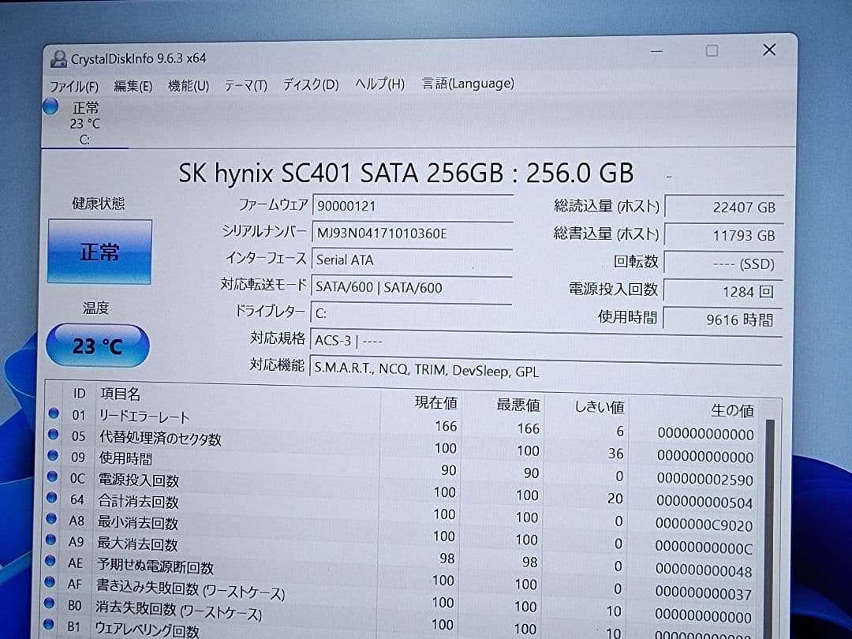Viewport: 852px width, 639px height.
Task: Open the 機能(U) menu
Action: click(188, 85)
